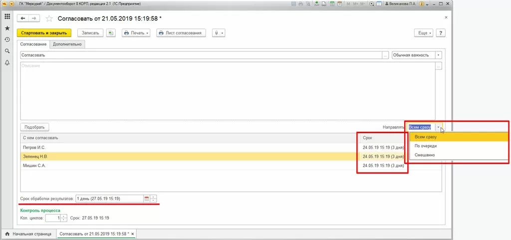
Task: Click the paperclip attachments button
Action: pos(219,33)
